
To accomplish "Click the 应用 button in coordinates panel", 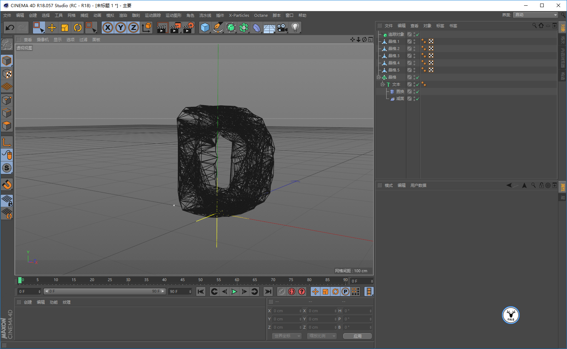I will (x=357, y=336).
